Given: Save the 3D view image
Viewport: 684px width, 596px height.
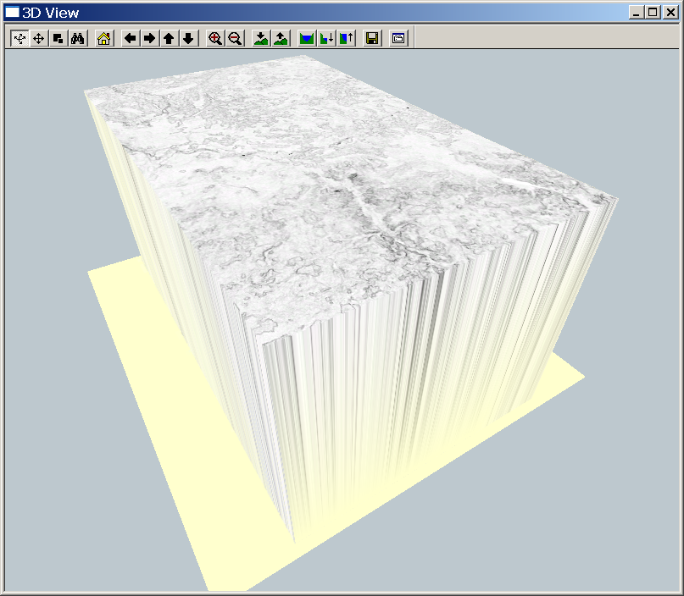Looking at the screenshot, I should pos(371,38).
